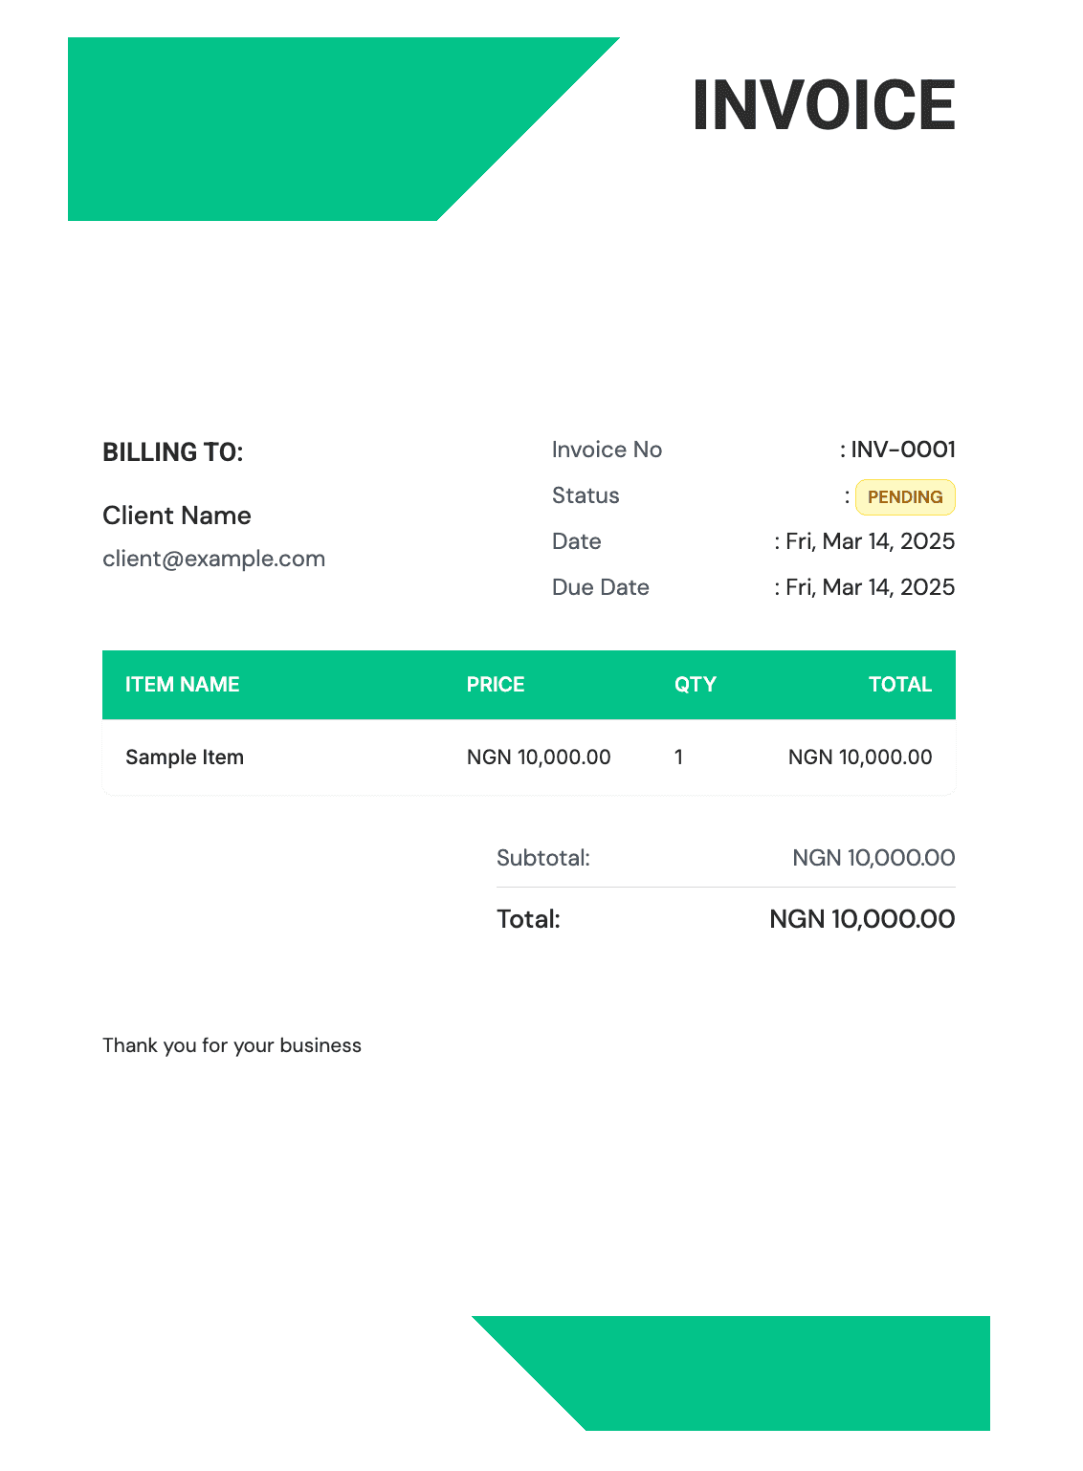The width and height of the screenshot is (1083, 1471).
Task: Select the INV-0001 invoice number
Action: (902, 450)
